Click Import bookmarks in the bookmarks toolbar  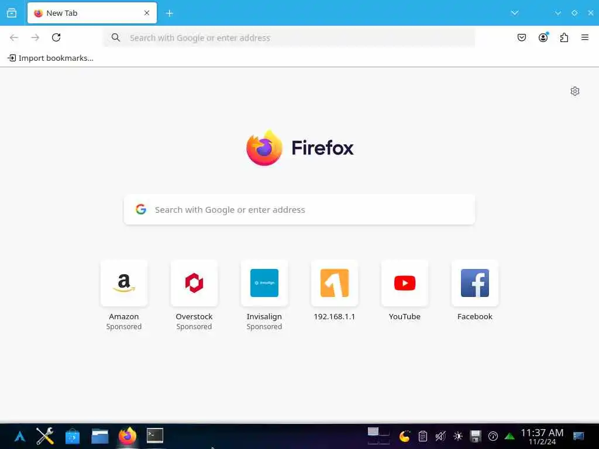50,58
